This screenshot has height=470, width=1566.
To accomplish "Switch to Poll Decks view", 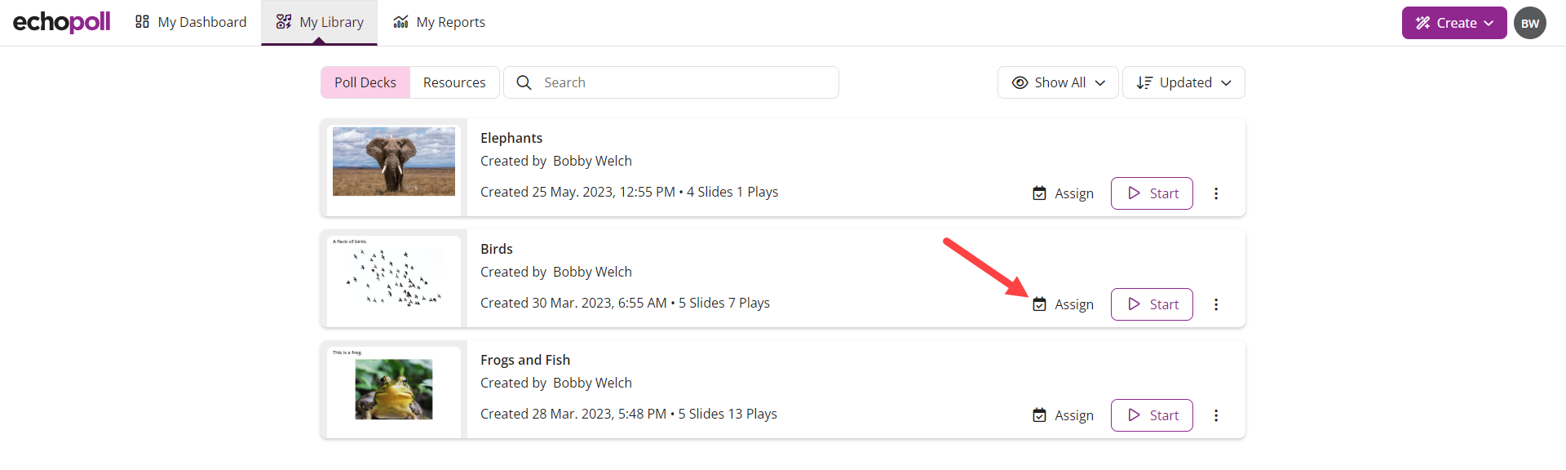I will tap(365, 82).
